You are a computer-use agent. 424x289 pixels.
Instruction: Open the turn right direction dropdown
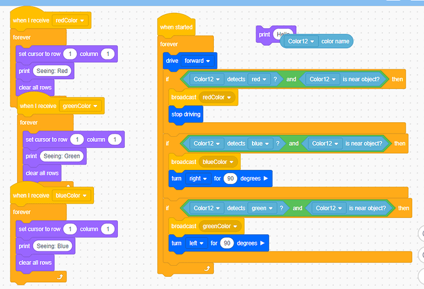[198, 179]
